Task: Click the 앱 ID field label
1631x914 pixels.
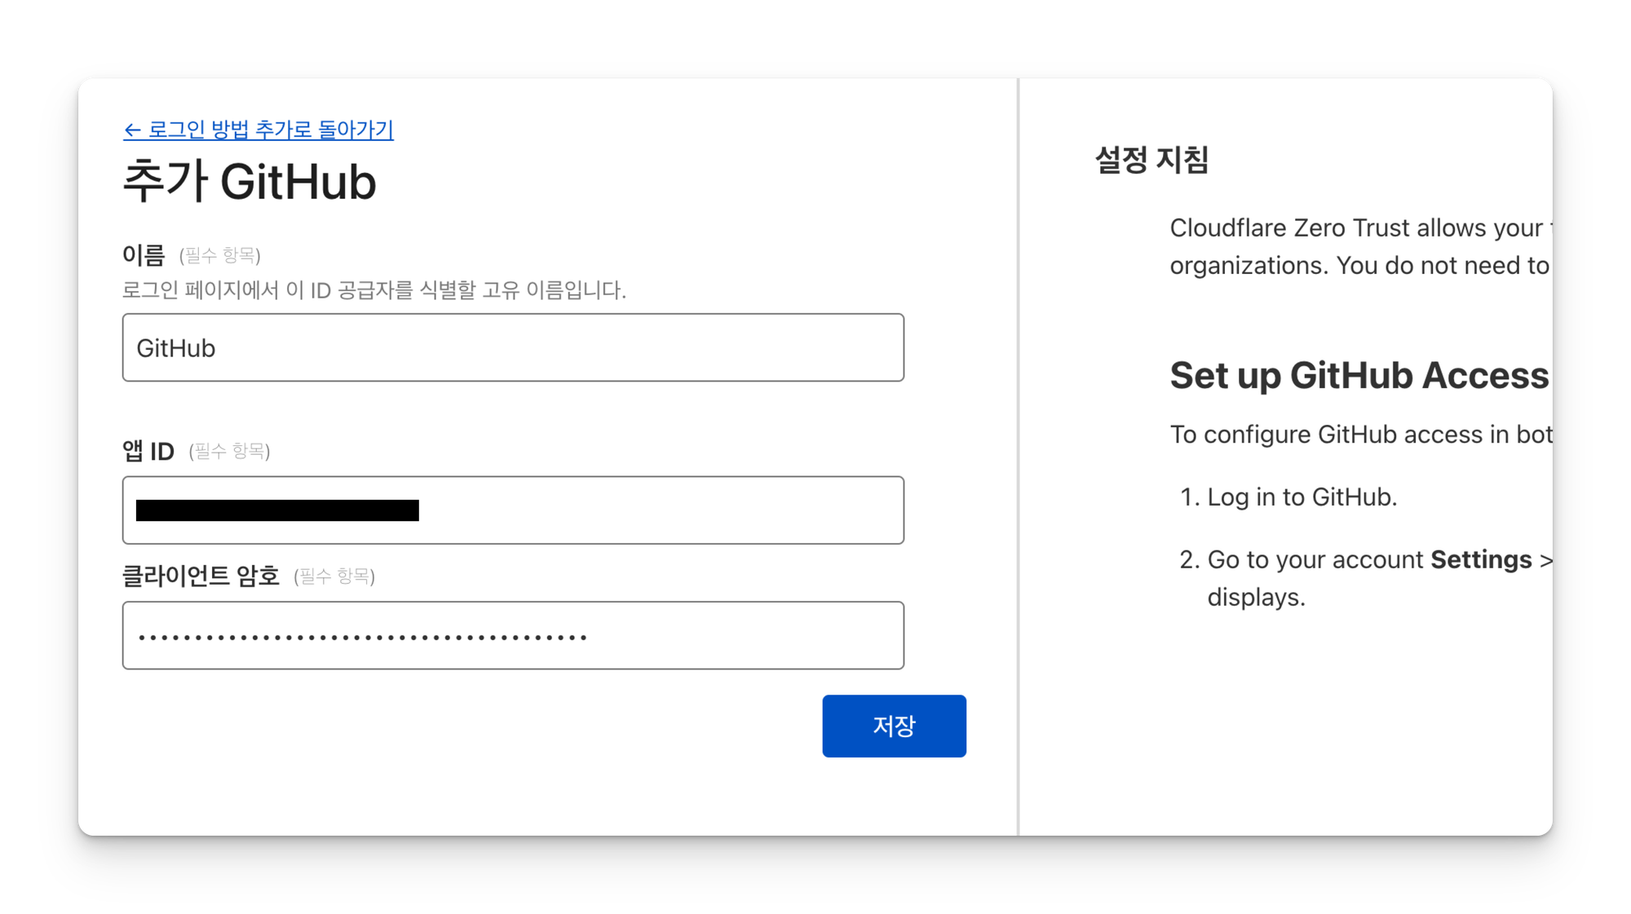Action: pyautogui.click(x=148, y=451)
